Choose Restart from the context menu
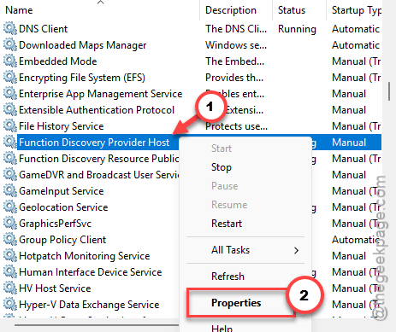Viewport: 396px width, 332px height. pyautogui.click(x=227, y=224)
